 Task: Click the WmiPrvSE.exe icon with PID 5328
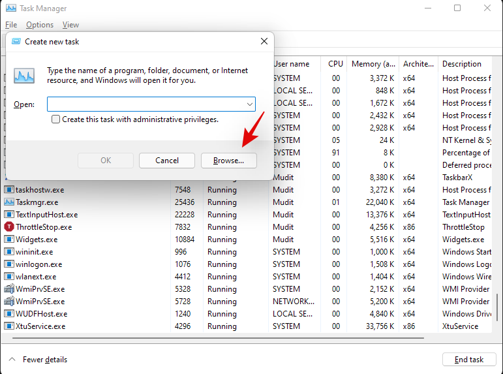9,289
